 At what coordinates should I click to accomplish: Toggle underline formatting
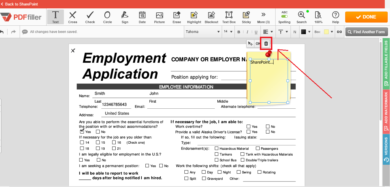click(x=256, y=32)
